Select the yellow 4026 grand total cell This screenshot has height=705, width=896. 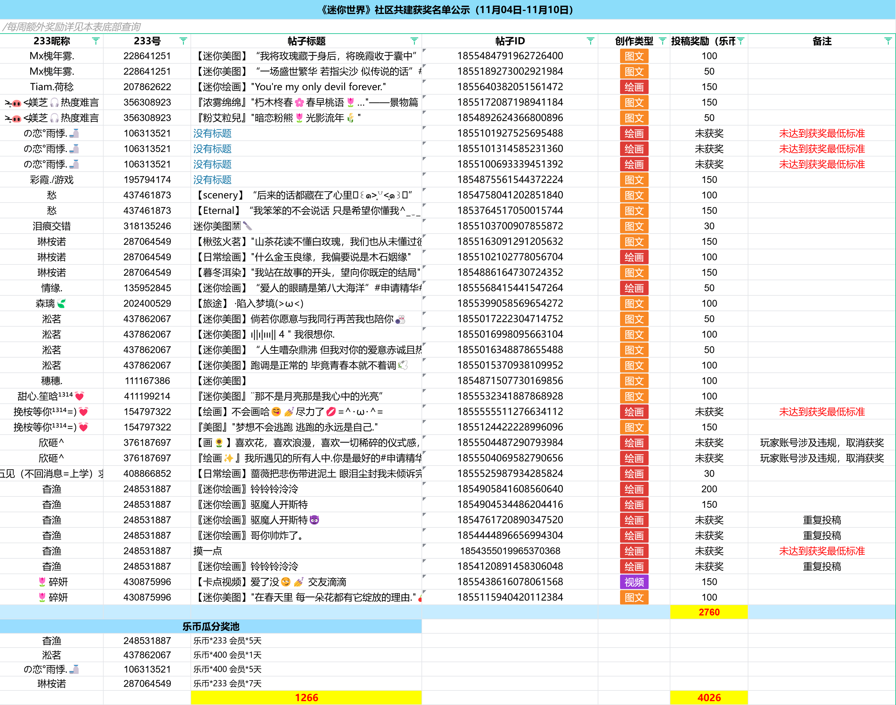709,698
